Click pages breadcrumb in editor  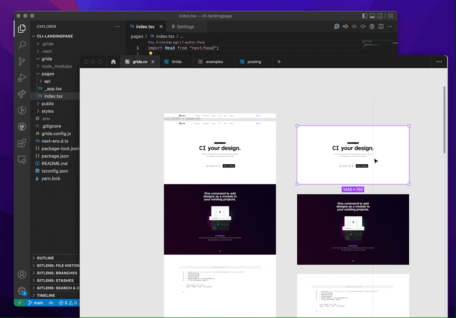pos(137,36)
